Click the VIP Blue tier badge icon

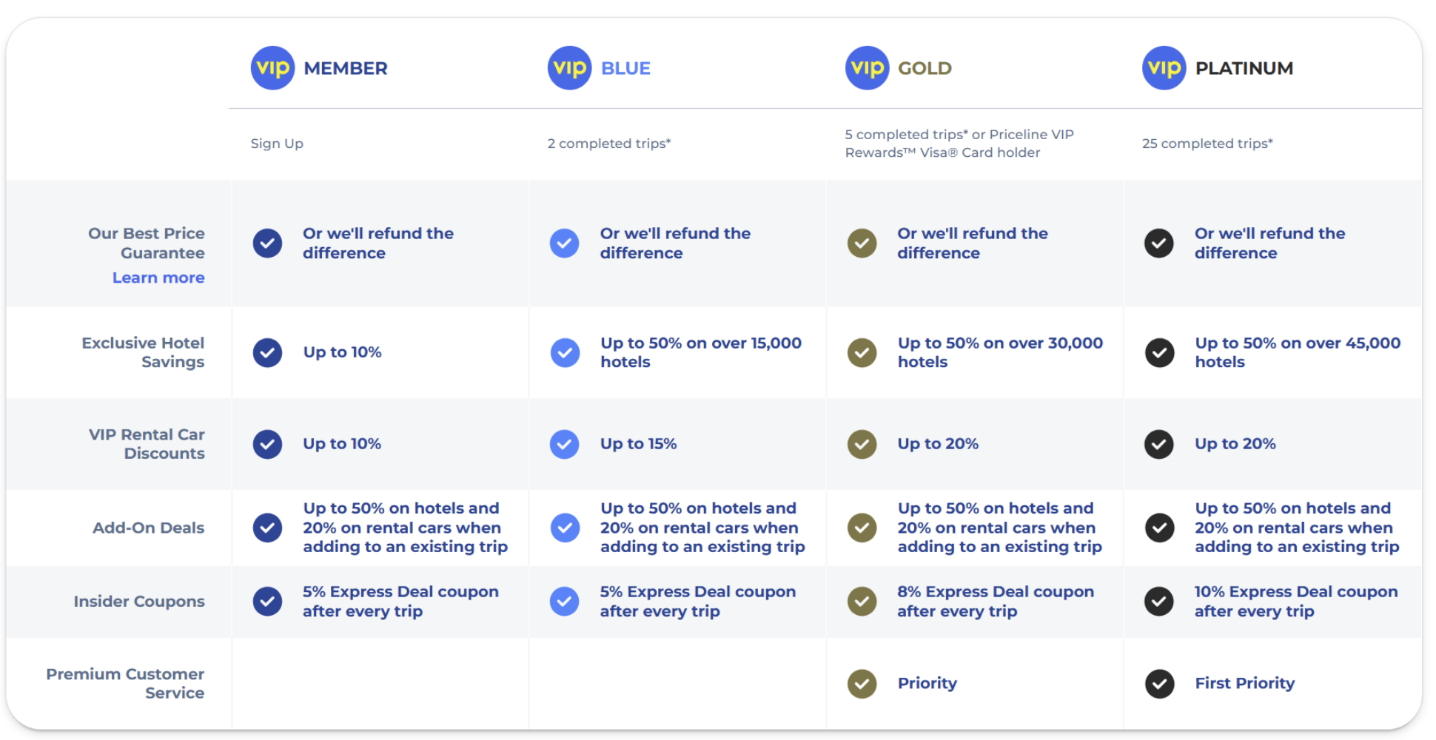569,68
